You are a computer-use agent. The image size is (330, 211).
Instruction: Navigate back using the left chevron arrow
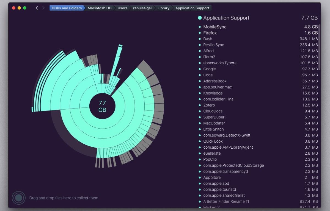point(37,8)
